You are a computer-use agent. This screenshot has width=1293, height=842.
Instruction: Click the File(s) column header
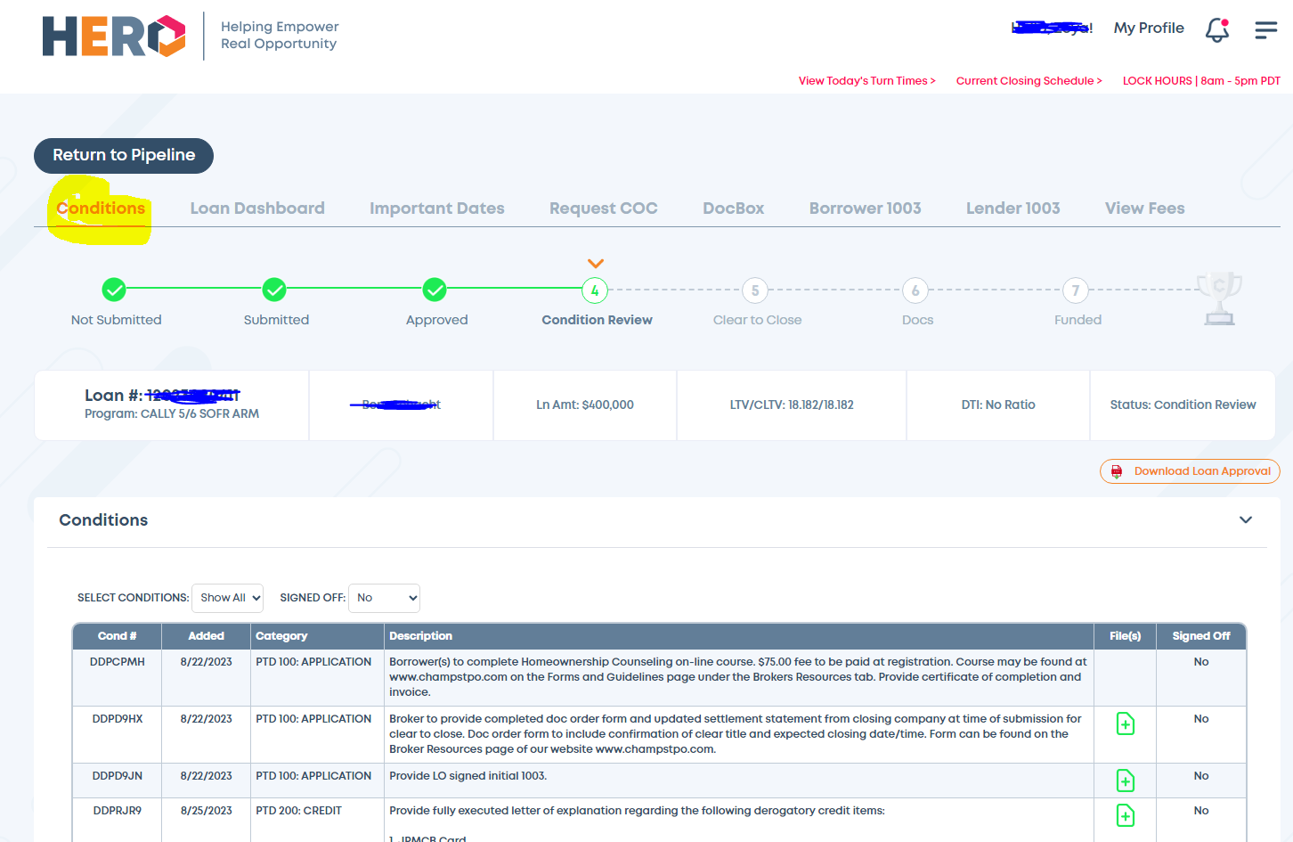tap(1126, 636)
